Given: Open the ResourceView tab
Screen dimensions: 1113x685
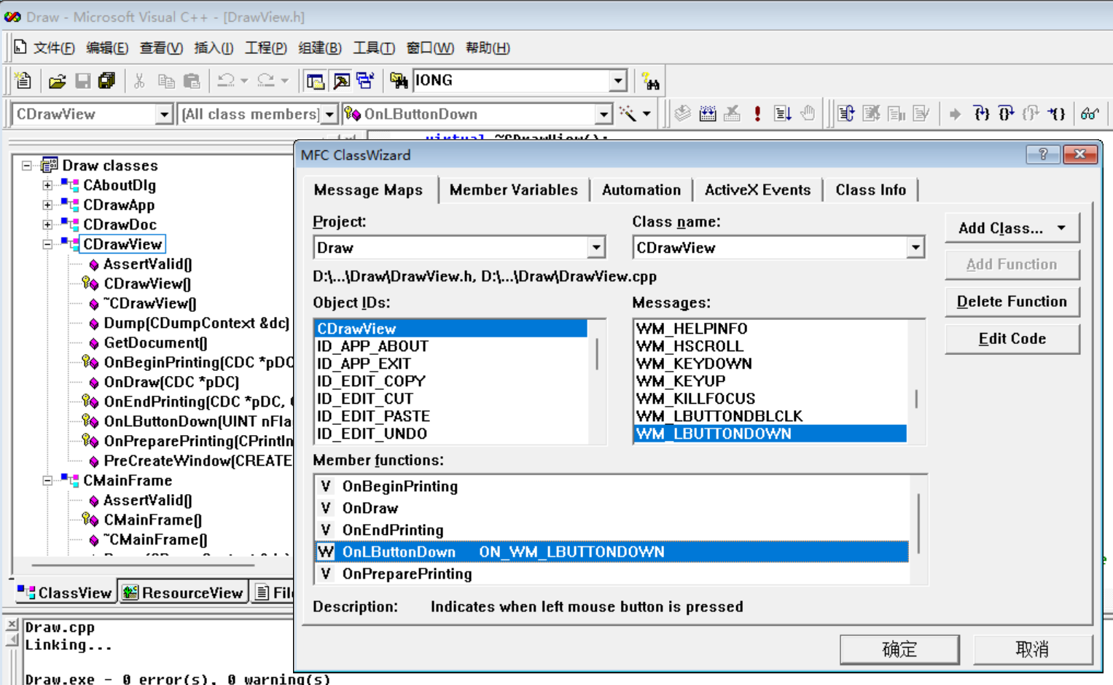Looking at the screenshot, I should (x=183, y=592).
